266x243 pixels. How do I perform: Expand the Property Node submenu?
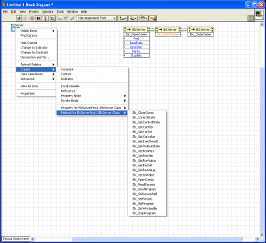coord(92,96)
